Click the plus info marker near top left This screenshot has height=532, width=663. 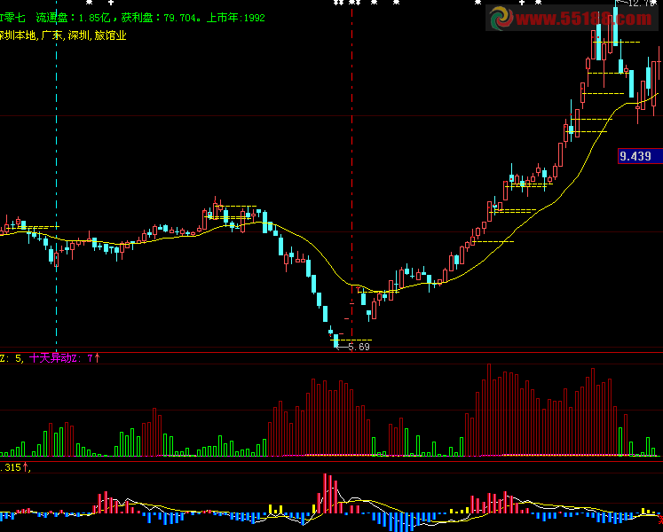(111, 3)
